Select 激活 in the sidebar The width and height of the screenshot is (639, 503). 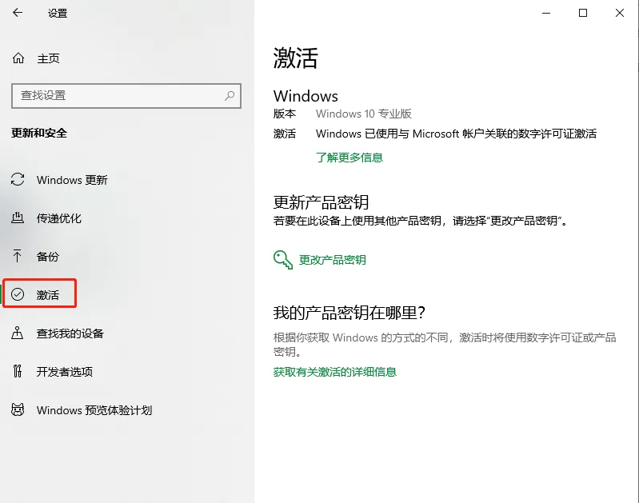click(x=48, y=295)
